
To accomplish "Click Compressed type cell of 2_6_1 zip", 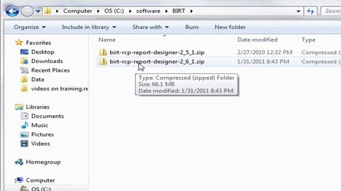I will [321, 62].
